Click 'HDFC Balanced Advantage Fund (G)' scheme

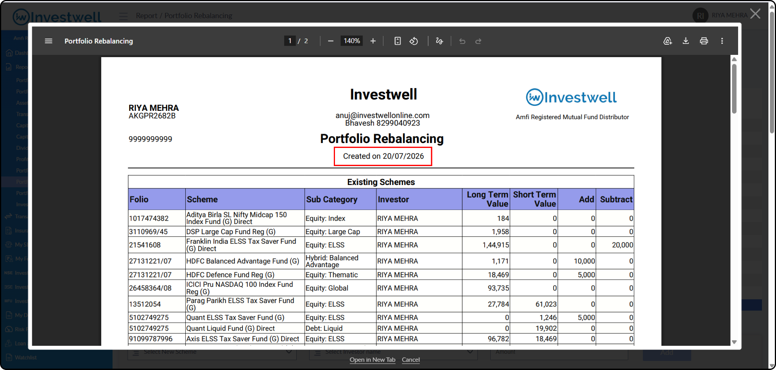[242, 261]
